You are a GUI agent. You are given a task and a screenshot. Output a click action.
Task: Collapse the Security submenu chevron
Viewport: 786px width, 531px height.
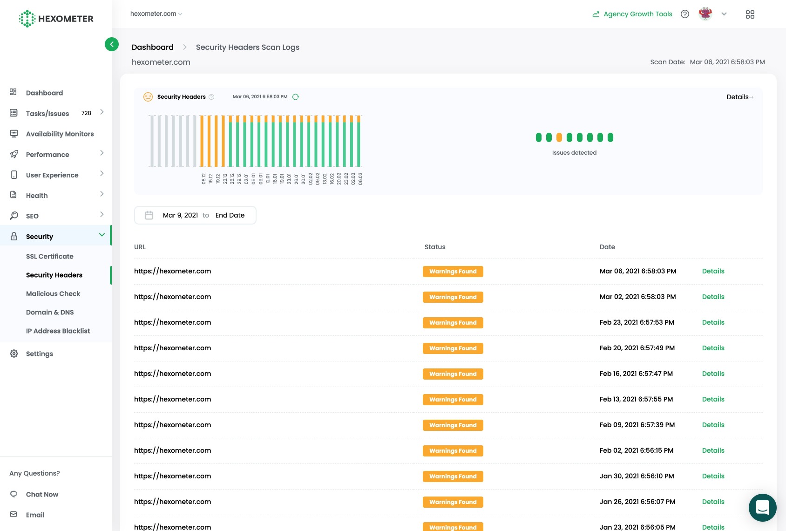pos(102,235)
